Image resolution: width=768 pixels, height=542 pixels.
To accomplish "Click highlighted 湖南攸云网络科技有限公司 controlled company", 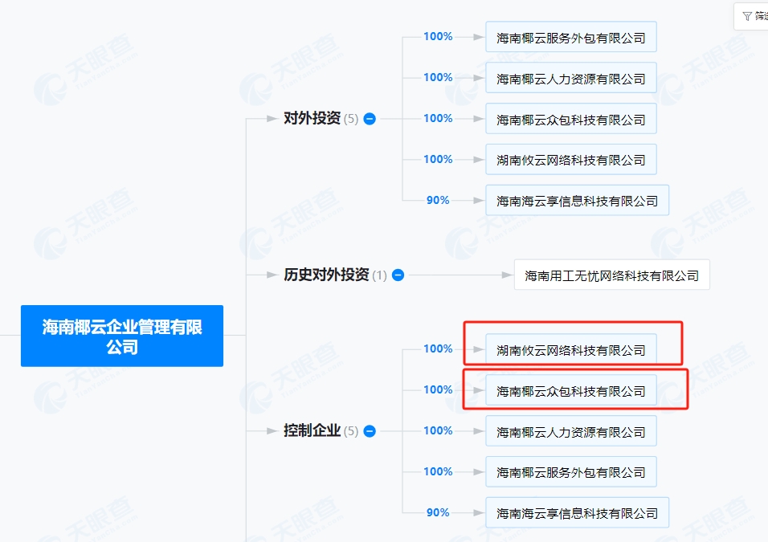I will (x=570, y=348).
